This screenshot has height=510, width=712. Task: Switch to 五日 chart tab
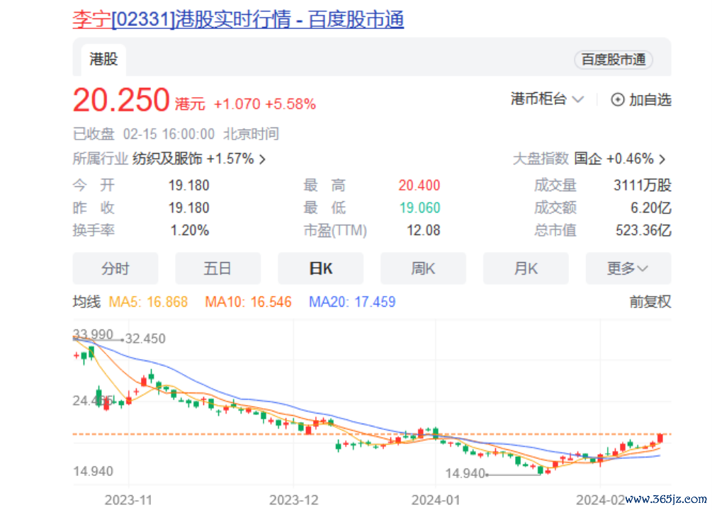tap(218, 268)
